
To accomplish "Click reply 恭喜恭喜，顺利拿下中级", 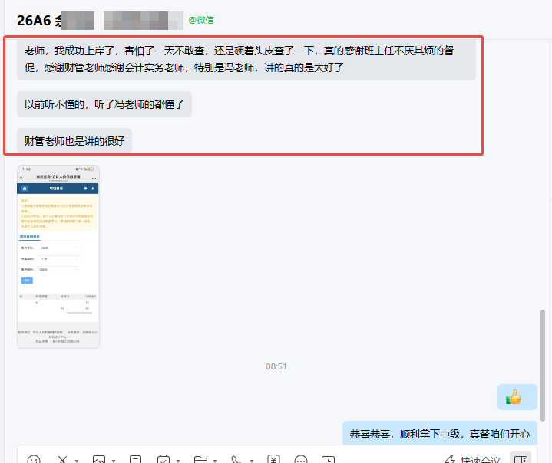I will (440, 433).
